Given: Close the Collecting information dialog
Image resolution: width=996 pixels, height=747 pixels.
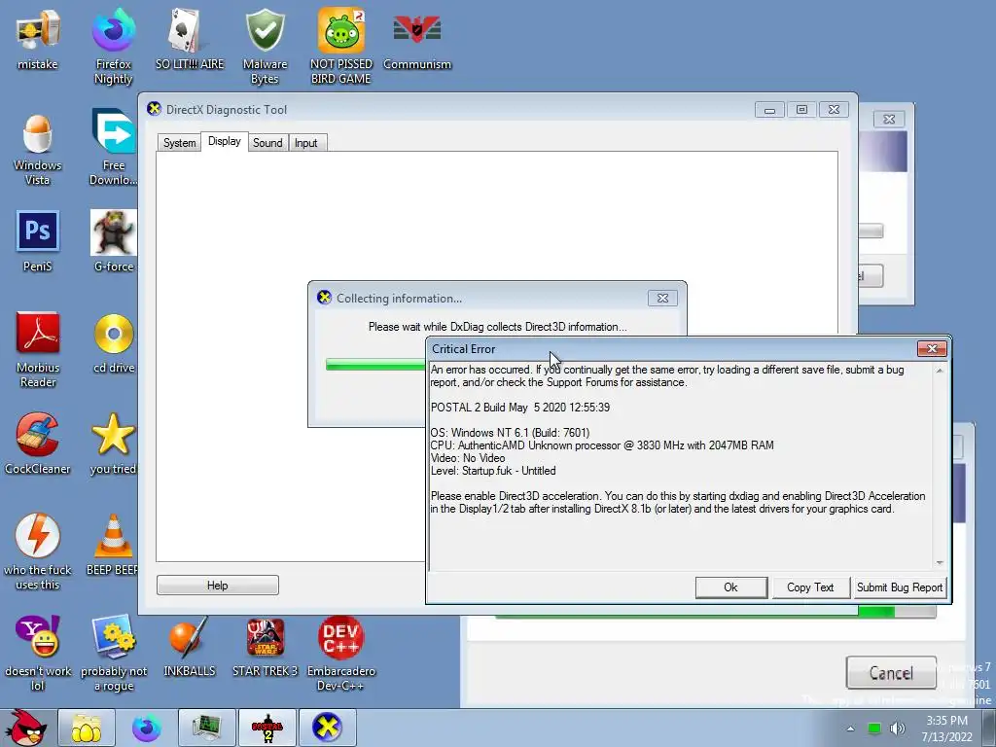Looking at the screenshot, I should coord(662,298).
